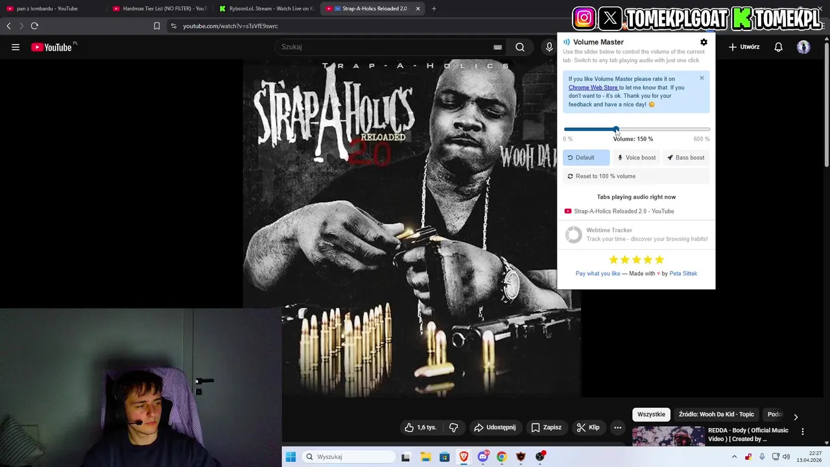Image resolution: width=830 pixels, height=467 pixels.
Task: Like the video (1,6 tys.)
Action: point(420,427)
